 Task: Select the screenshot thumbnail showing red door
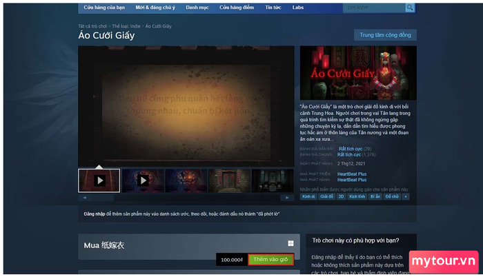tap(229, 180)
